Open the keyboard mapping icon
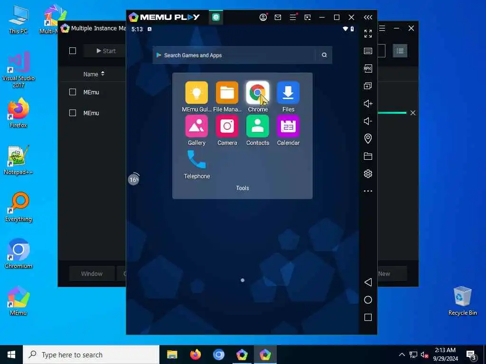486x364 pixels. (368, 51)
